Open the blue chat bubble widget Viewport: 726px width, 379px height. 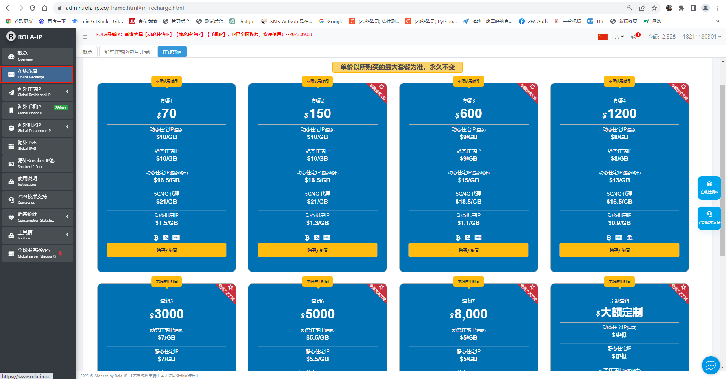click(710, 365)
